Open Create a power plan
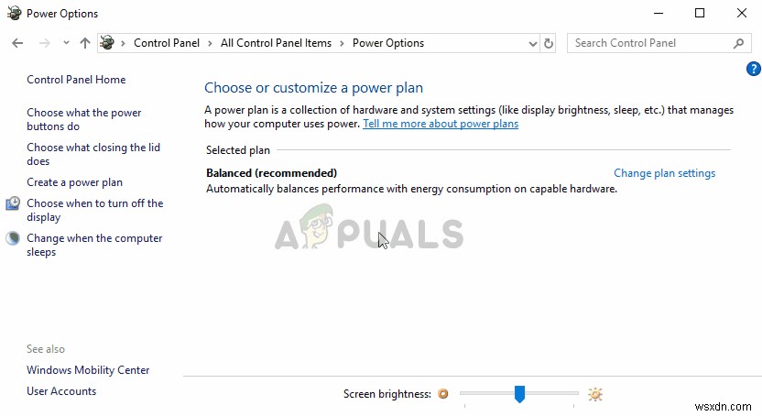The height and width of the screenshot is (416, 762). (x=74, y=182)
